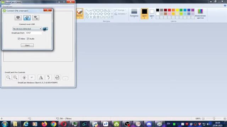Image resolution: width=227 pixels, height=127 pixels.
Task: Select the triangle shape in Paint
Action: click(109, 10)
